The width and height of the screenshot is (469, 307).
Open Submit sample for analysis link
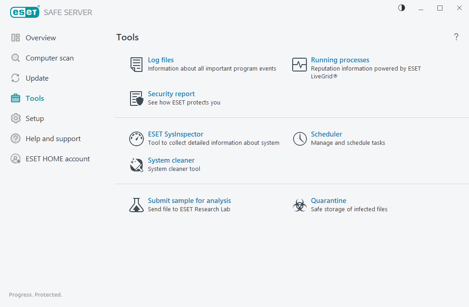(189, 201)
